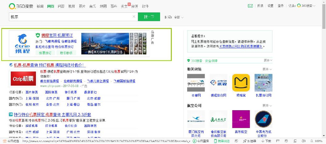
Task: Open the yellow 蚂蜂窝 site icon
Action: (241, 83)
